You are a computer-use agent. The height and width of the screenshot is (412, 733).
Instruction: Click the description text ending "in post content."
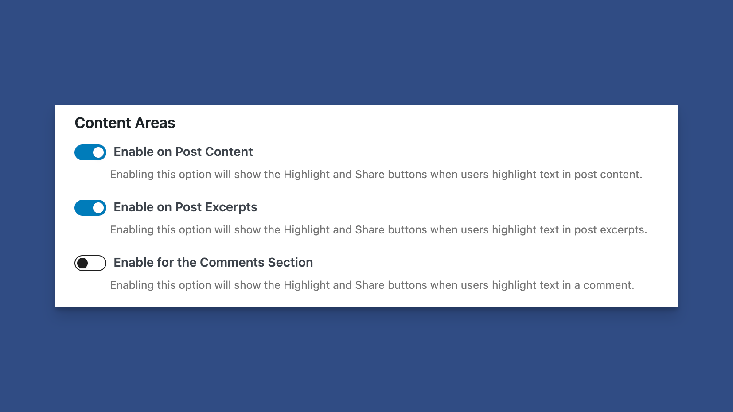point(376,175)
